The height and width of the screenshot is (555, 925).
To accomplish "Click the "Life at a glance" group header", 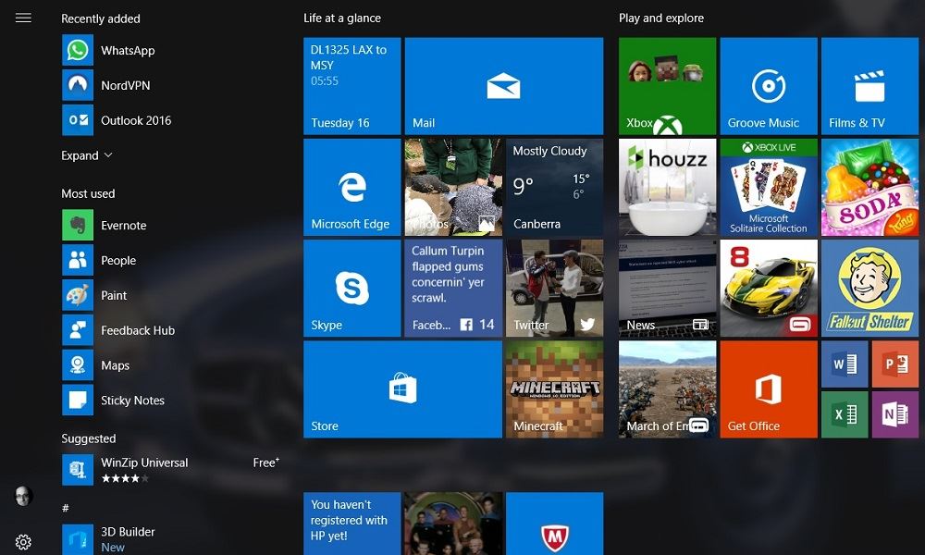I will 342,18.
